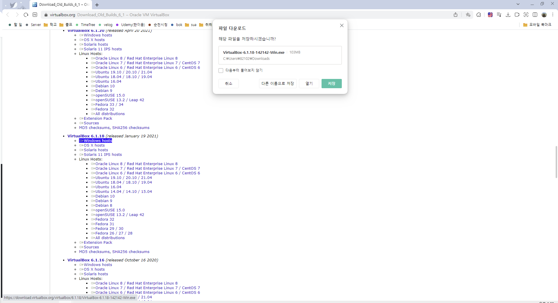Close the file download dialog
Viewport: 558px width, 303px height.
pos(342,25)
